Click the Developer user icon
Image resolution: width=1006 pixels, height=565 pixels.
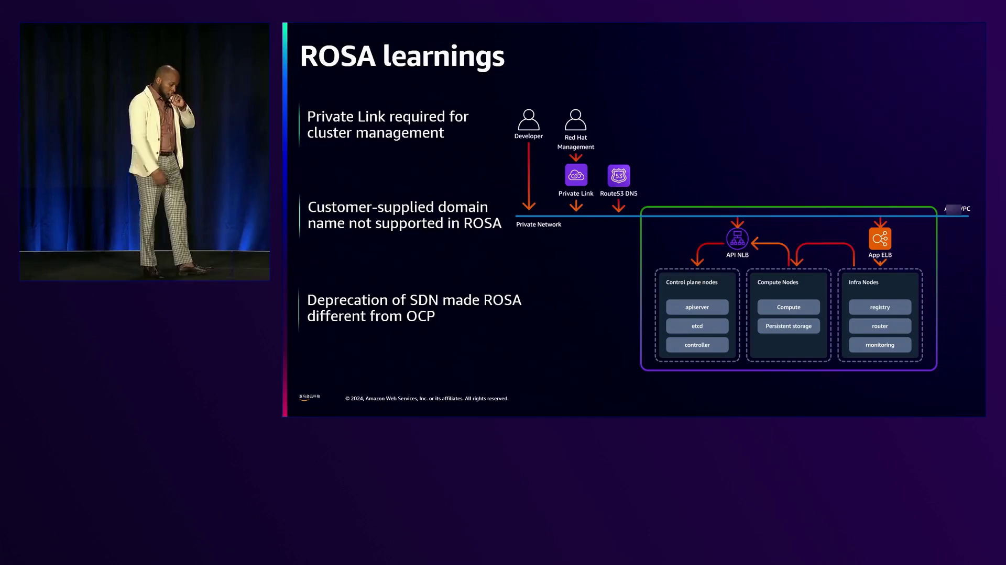[528, 120]
